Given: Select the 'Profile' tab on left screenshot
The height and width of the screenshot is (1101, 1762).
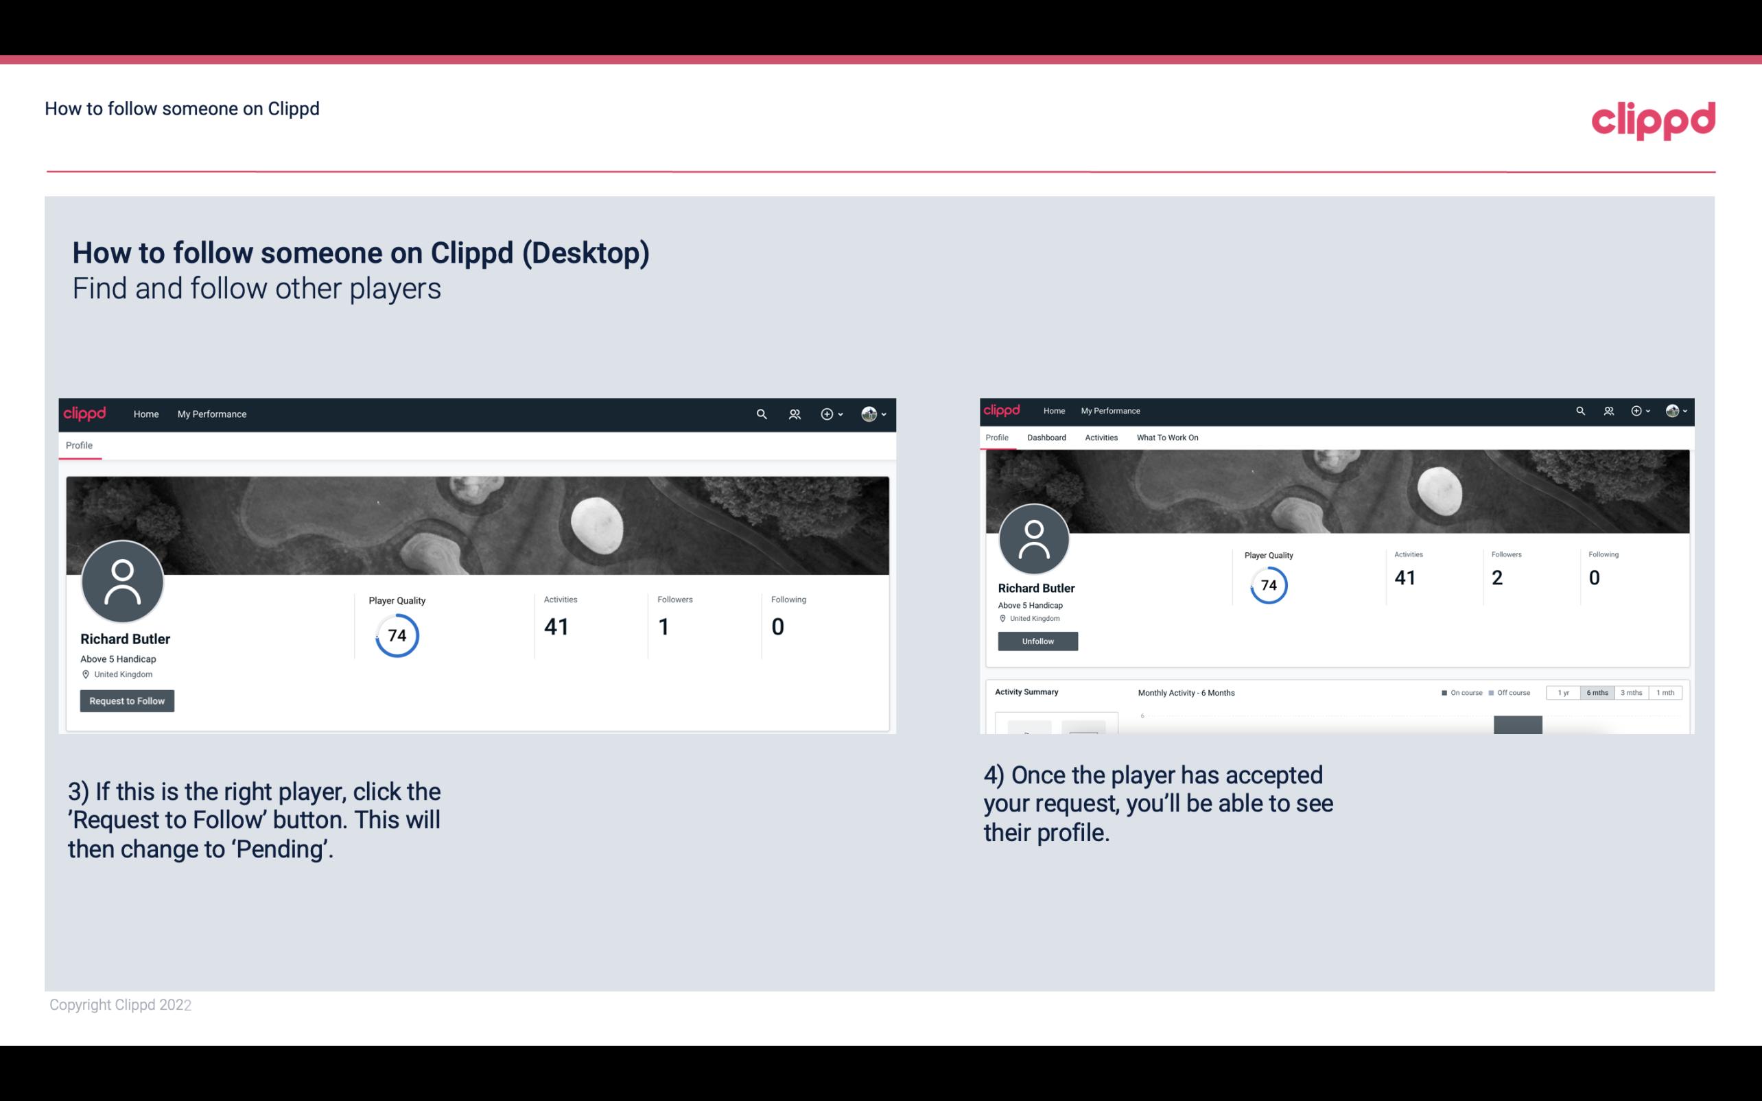Looking at the screenshot, I should point(79,445).
